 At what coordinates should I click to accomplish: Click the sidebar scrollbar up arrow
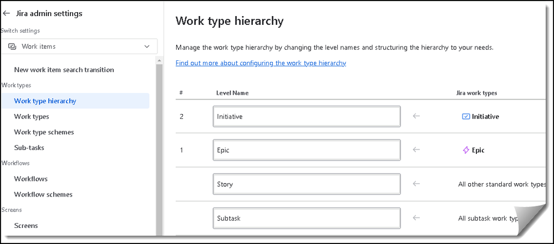tap(159, 61)
